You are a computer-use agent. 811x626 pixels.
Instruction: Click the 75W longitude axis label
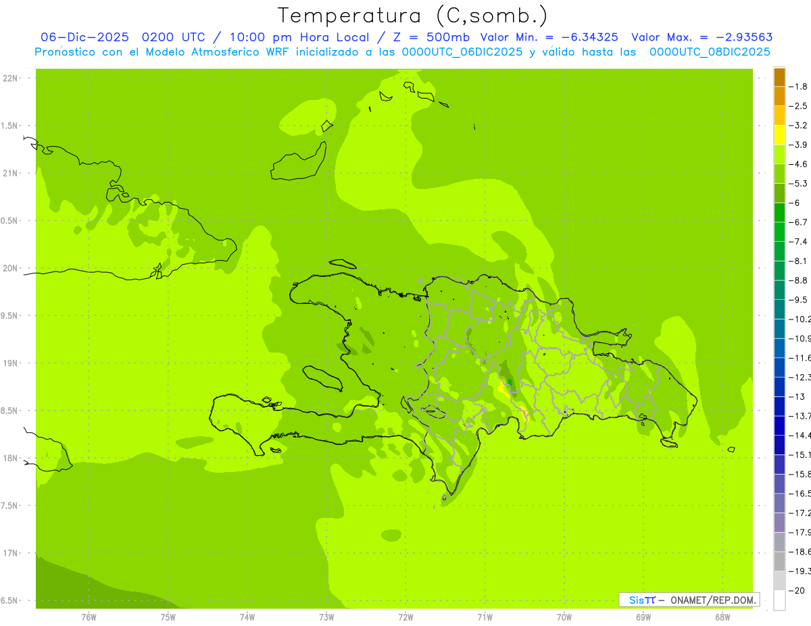pos(168,617)
